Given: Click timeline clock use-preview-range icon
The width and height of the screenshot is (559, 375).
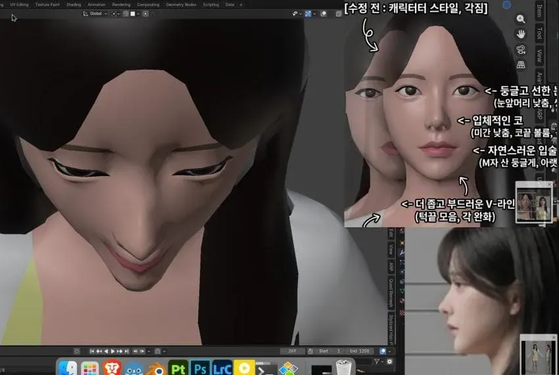Looking at the screenshot, I should (x=310, y=351).
